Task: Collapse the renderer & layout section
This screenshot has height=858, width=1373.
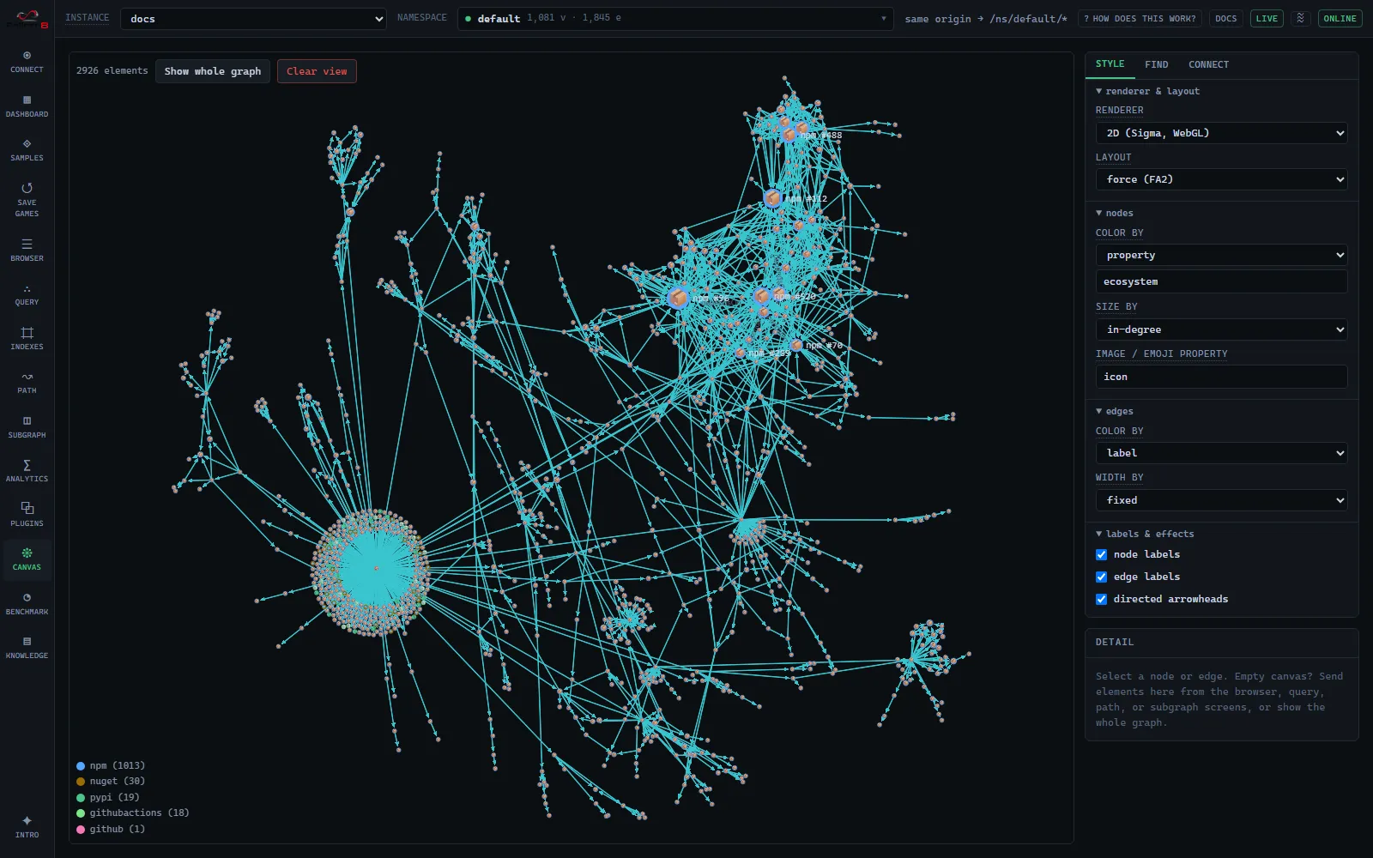Action: click(x=1147, y=91)
